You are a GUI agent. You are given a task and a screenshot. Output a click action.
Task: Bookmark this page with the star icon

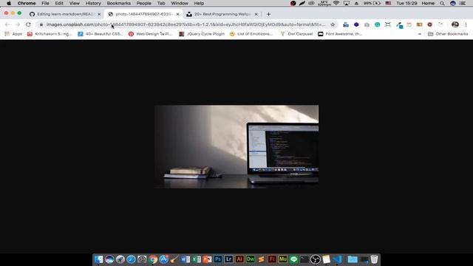[x=333, y=24]
